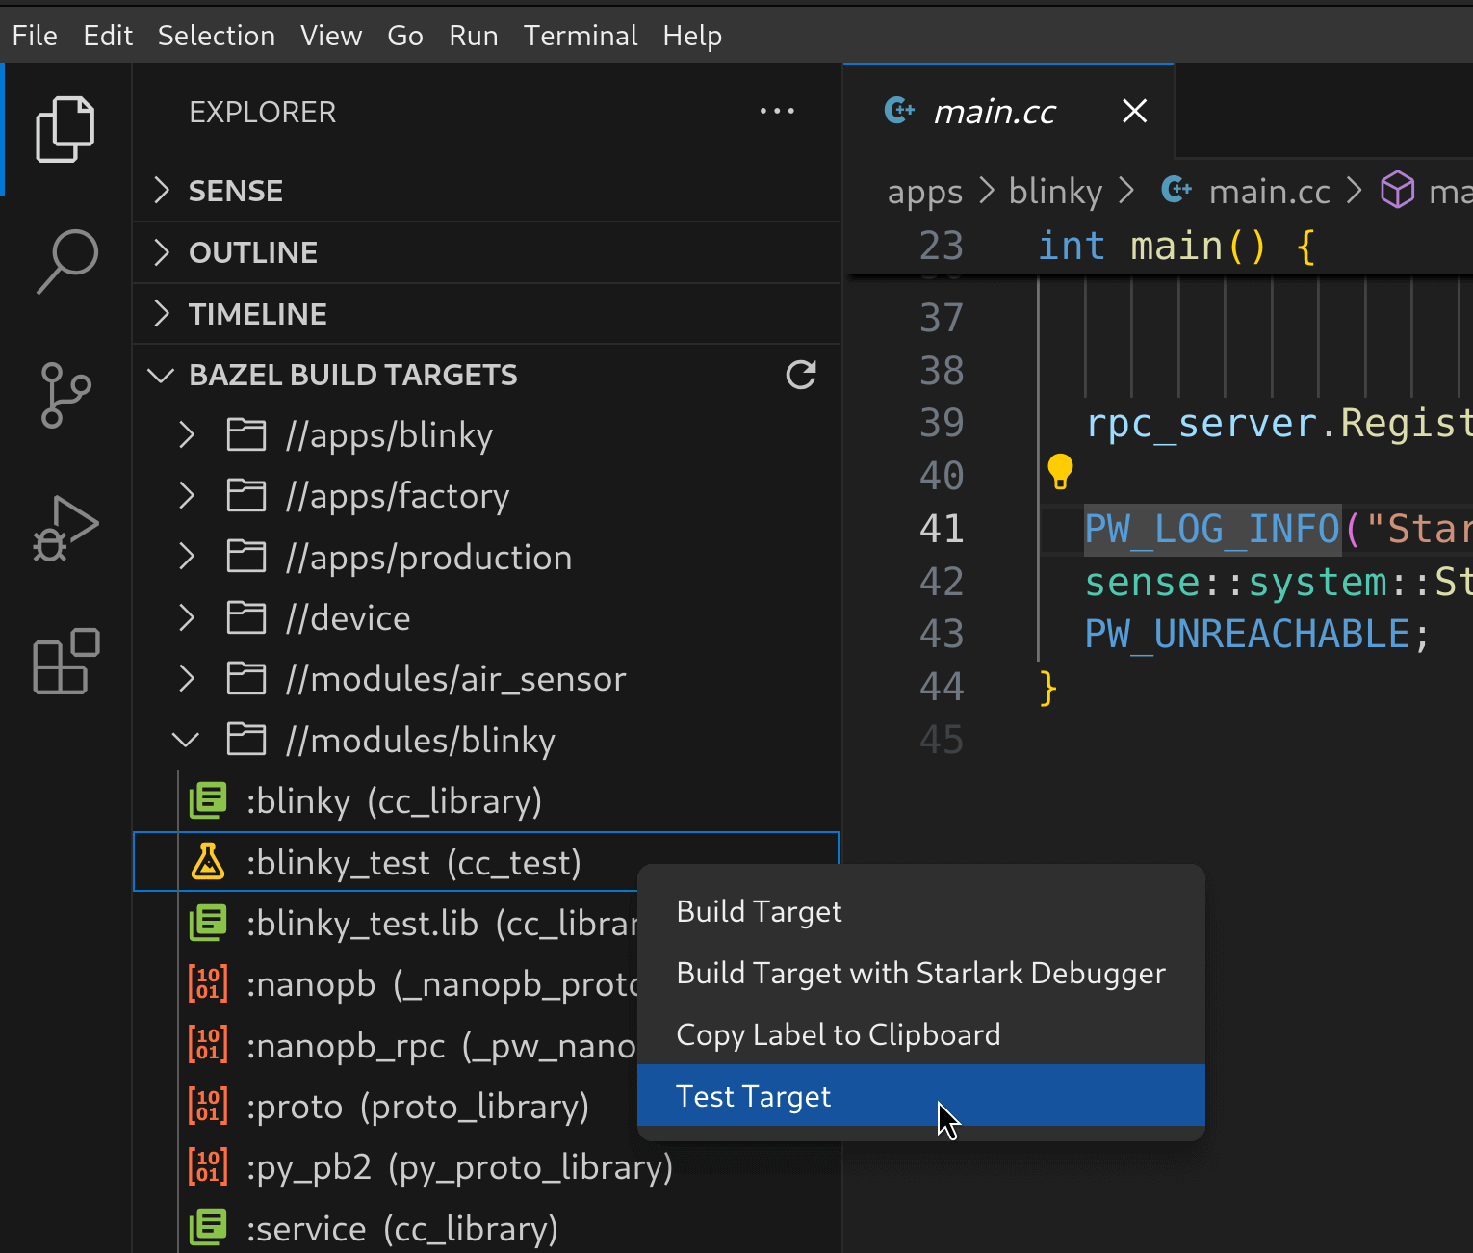Image resolution: width=1473 pixels, height=1253 pixels.
Task: Choose Test Target from context menu
Action: 921,1095
